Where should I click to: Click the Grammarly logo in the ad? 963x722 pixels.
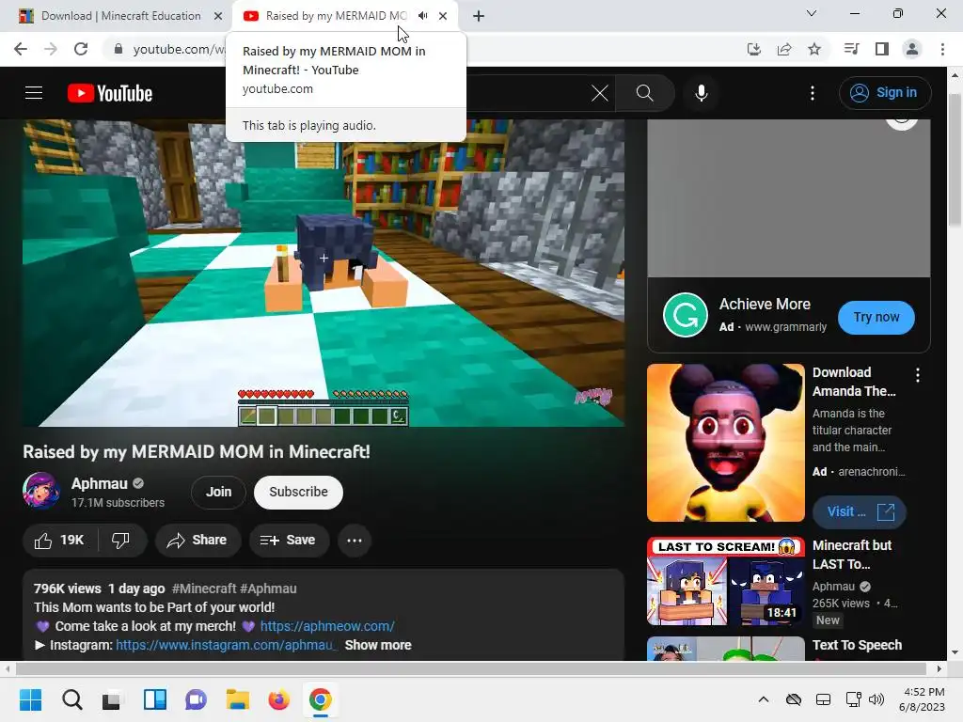[686, 316]
